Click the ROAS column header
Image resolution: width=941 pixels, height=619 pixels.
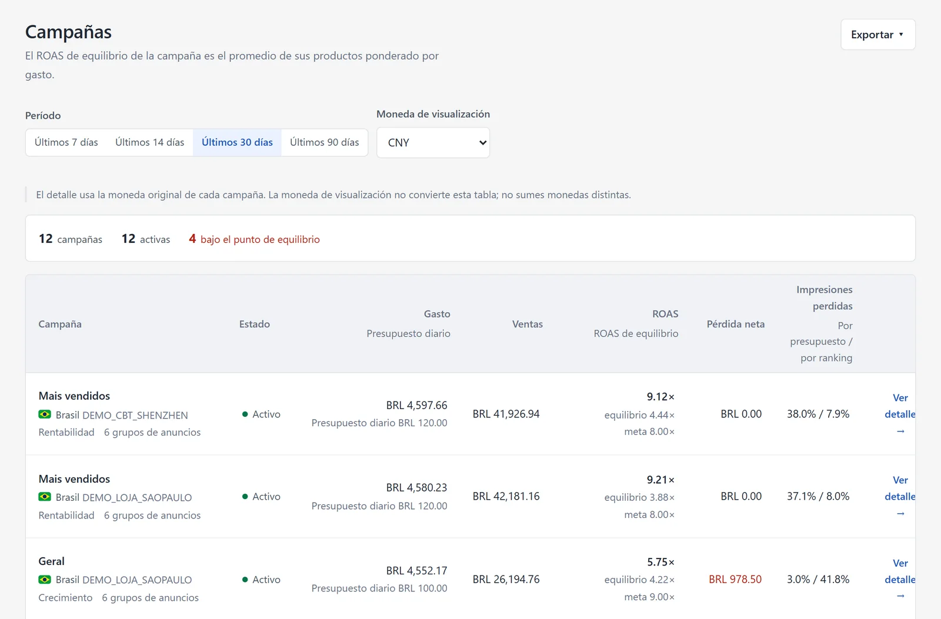tap(665, 314)
